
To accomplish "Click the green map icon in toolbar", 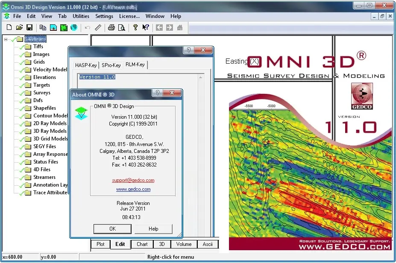I will tap(64, 27).
